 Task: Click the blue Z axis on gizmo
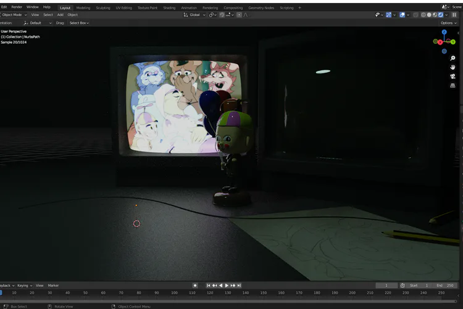[x=444, y=32]
